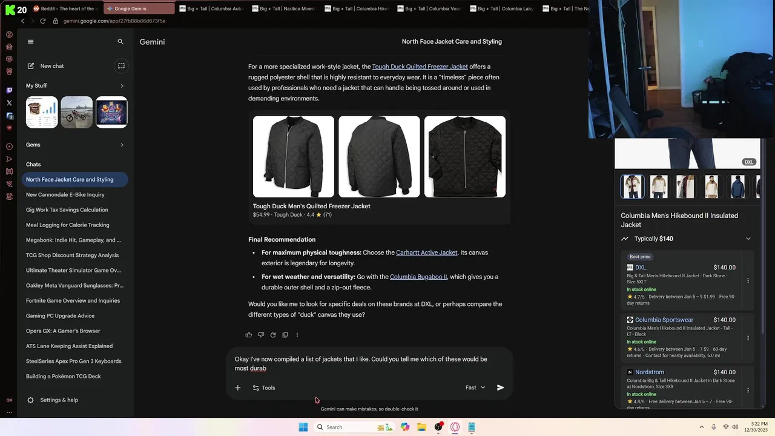Screen dimensions: 775x436
Task: Follow the Columbia Bugaboo II link
Action: (x=418, y=277)
